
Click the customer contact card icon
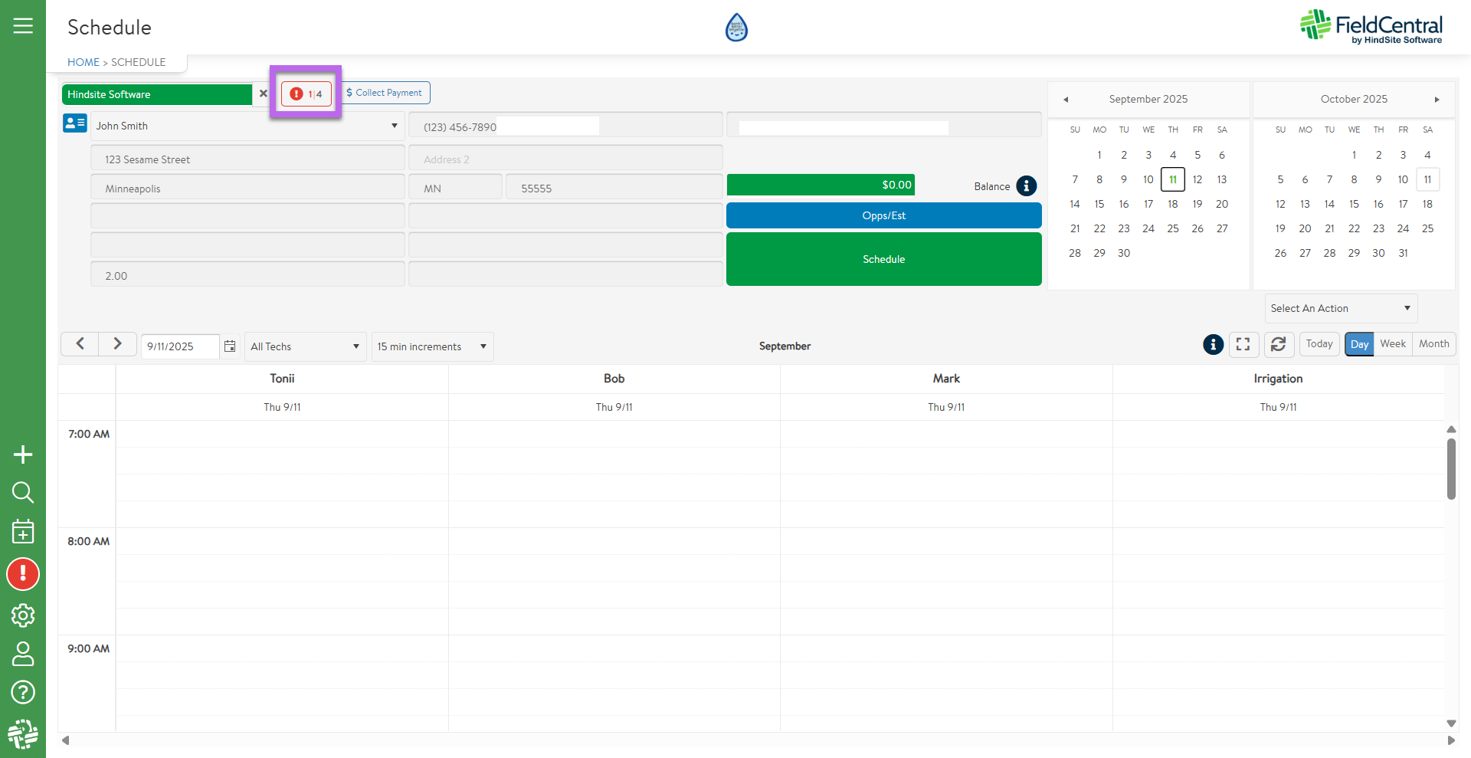74,123
